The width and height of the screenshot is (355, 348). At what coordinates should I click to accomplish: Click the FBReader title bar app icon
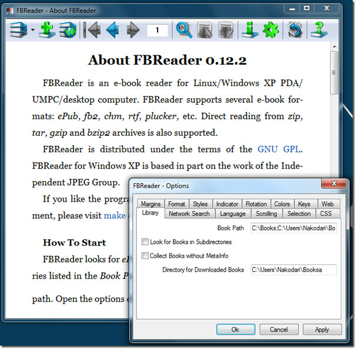(x=10, y=11)
